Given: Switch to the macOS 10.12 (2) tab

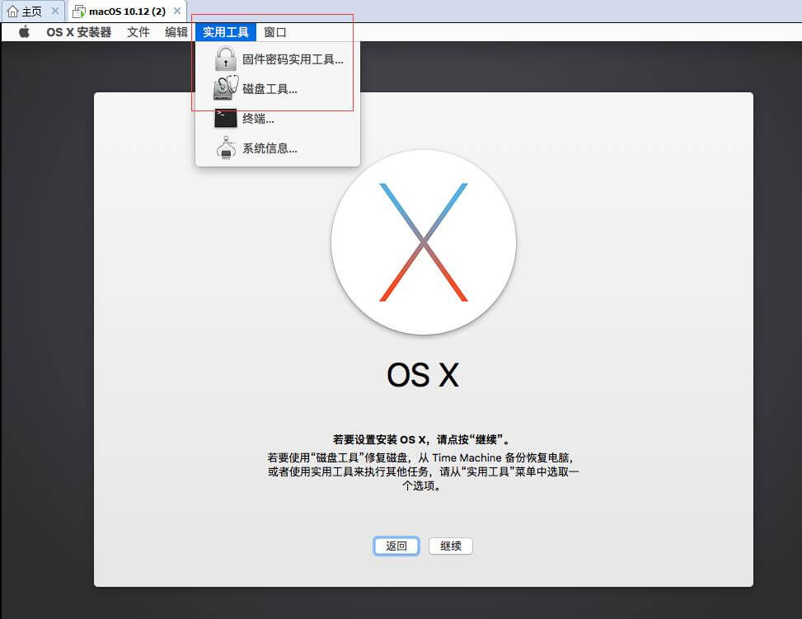Looking at the screenshot, I should [127, 11].
